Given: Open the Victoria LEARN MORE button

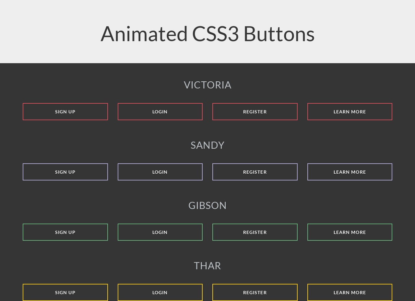Looking at the screenshot, I should pos(350,111).
